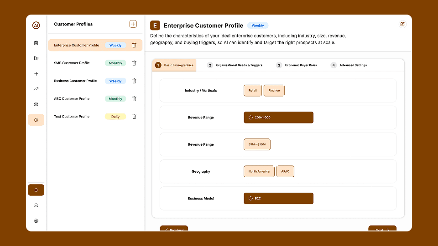Click the user account icon in sidebar
The image size is (438, 246).
tap(36, 205)
